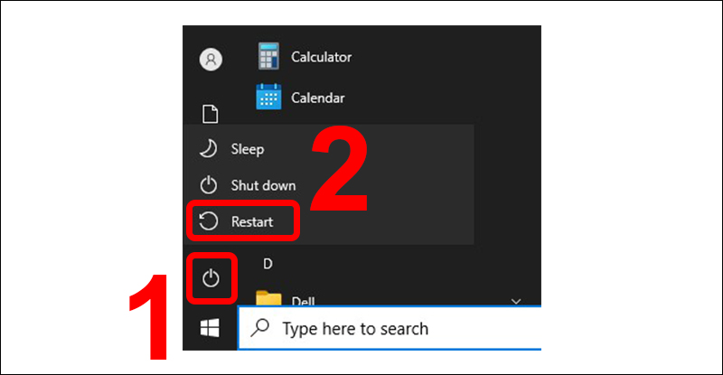Click the power symbol beside Shut down
This screenshot has height=375, width=723.
(x=209, y=185)
